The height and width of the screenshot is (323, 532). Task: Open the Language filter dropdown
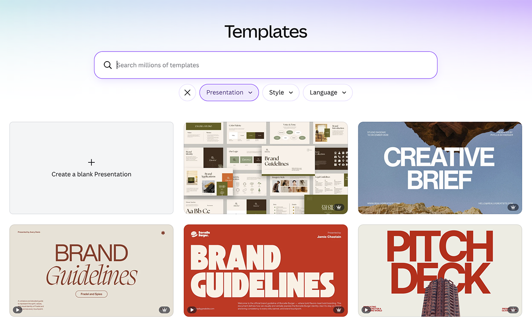click(x=328, y=93)
